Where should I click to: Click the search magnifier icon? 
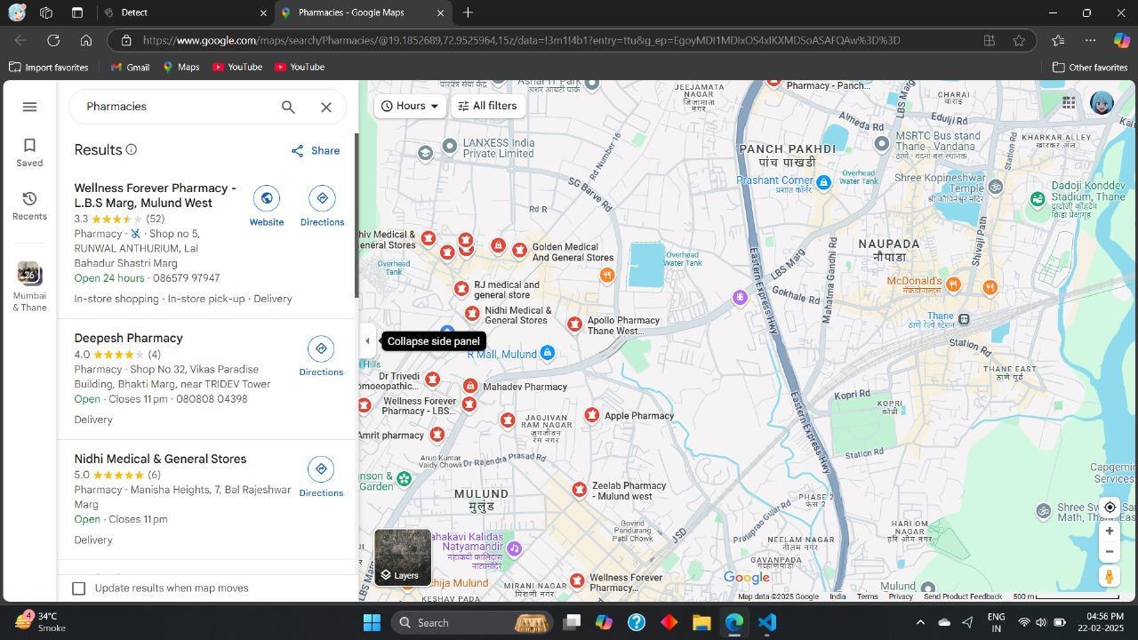tap(288, 107)
